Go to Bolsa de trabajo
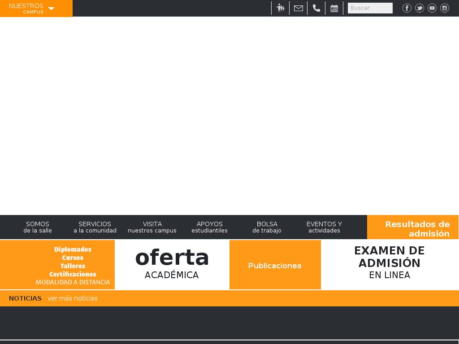This screenshot has width=459, height=344. point(267,227)
